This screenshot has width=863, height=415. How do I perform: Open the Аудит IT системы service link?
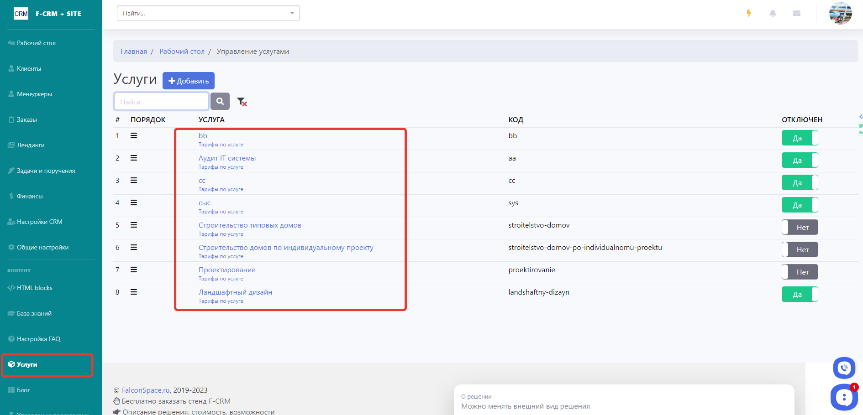coord(227,158)
